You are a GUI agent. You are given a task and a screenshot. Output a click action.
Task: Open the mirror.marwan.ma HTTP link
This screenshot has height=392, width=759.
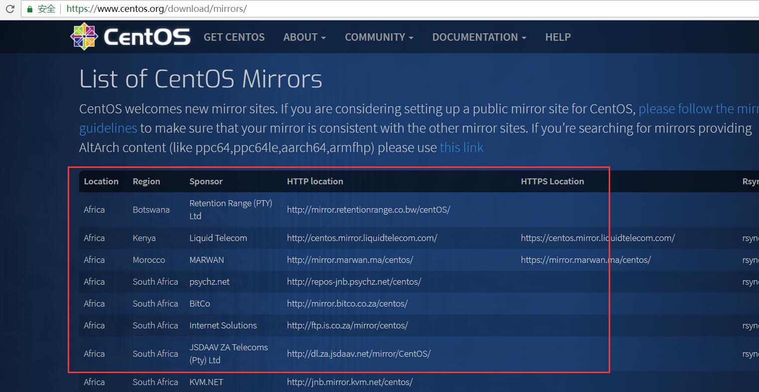click(x=350, y=260)
